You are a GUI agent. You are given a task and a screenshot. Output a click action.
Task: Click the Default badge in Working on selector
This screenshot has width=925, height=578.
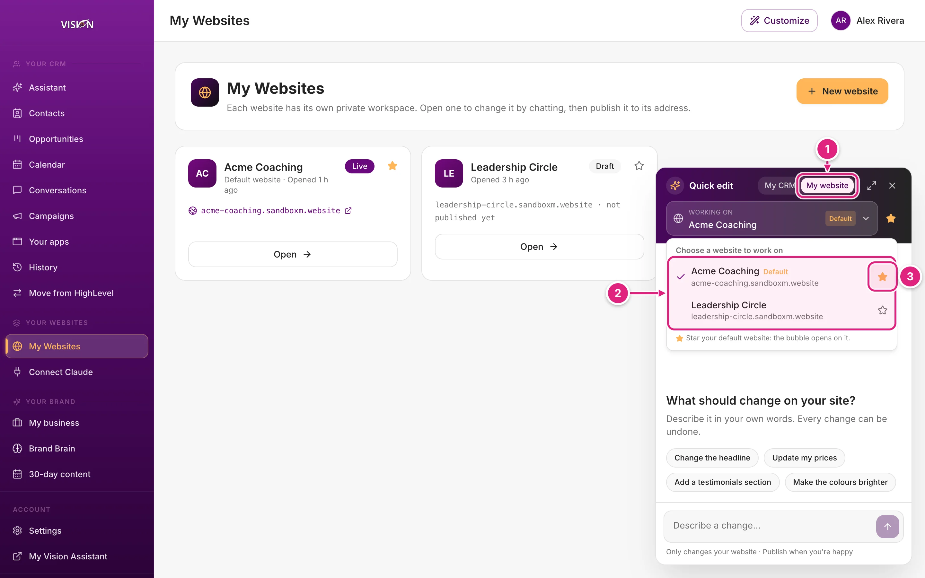pyautogui.click(x=840, y=219)
